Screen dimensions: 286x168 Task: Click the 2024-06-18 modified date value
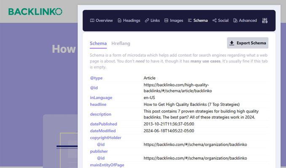coord(169,131)
